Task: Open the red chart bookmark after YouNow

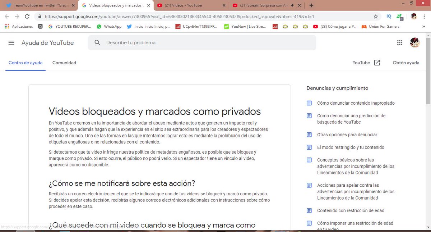Action: [275, 26]
